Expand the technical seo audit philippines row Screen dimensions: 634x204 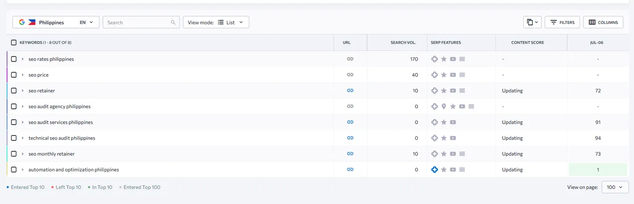[23, 138]
